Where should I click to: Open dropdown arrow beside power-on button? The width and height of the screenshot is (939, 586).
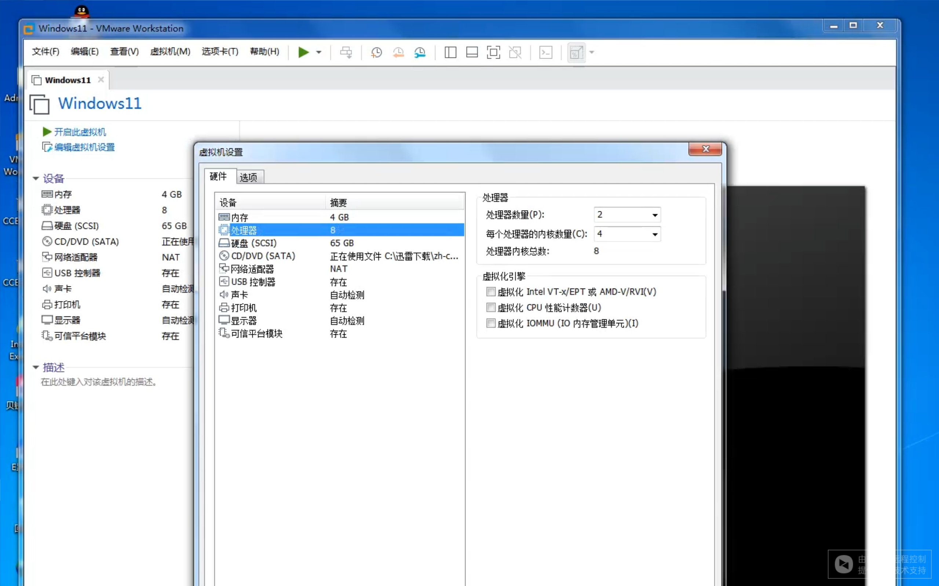coord(319,52)
